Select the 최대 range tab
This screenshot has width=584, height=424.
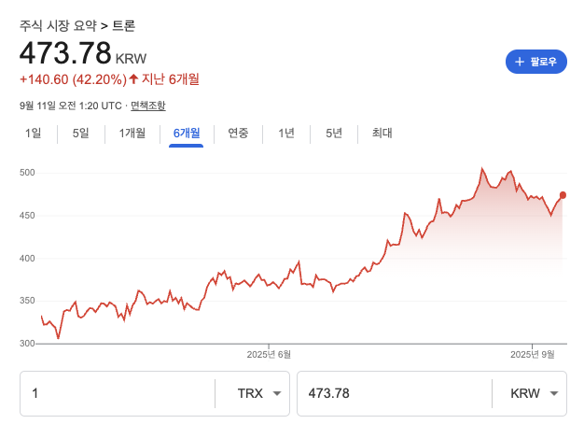click(382, 133)
